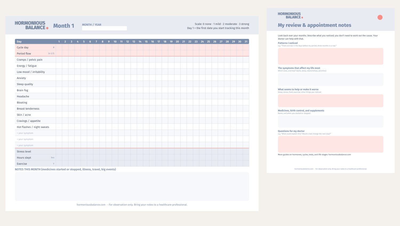This screenshot has height=226, width=400.
Task: Click hormoniousbalance.com in Month 1 page footer
Action: tap(91, 205)
